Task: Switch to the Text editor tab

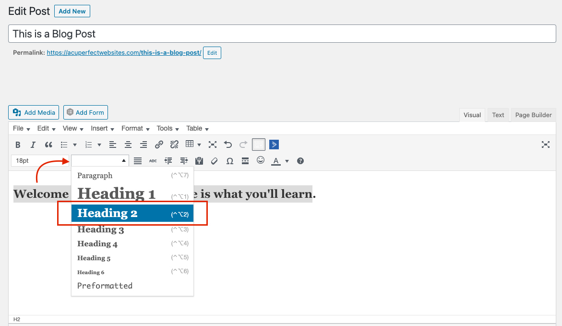Action: point(498,115)
